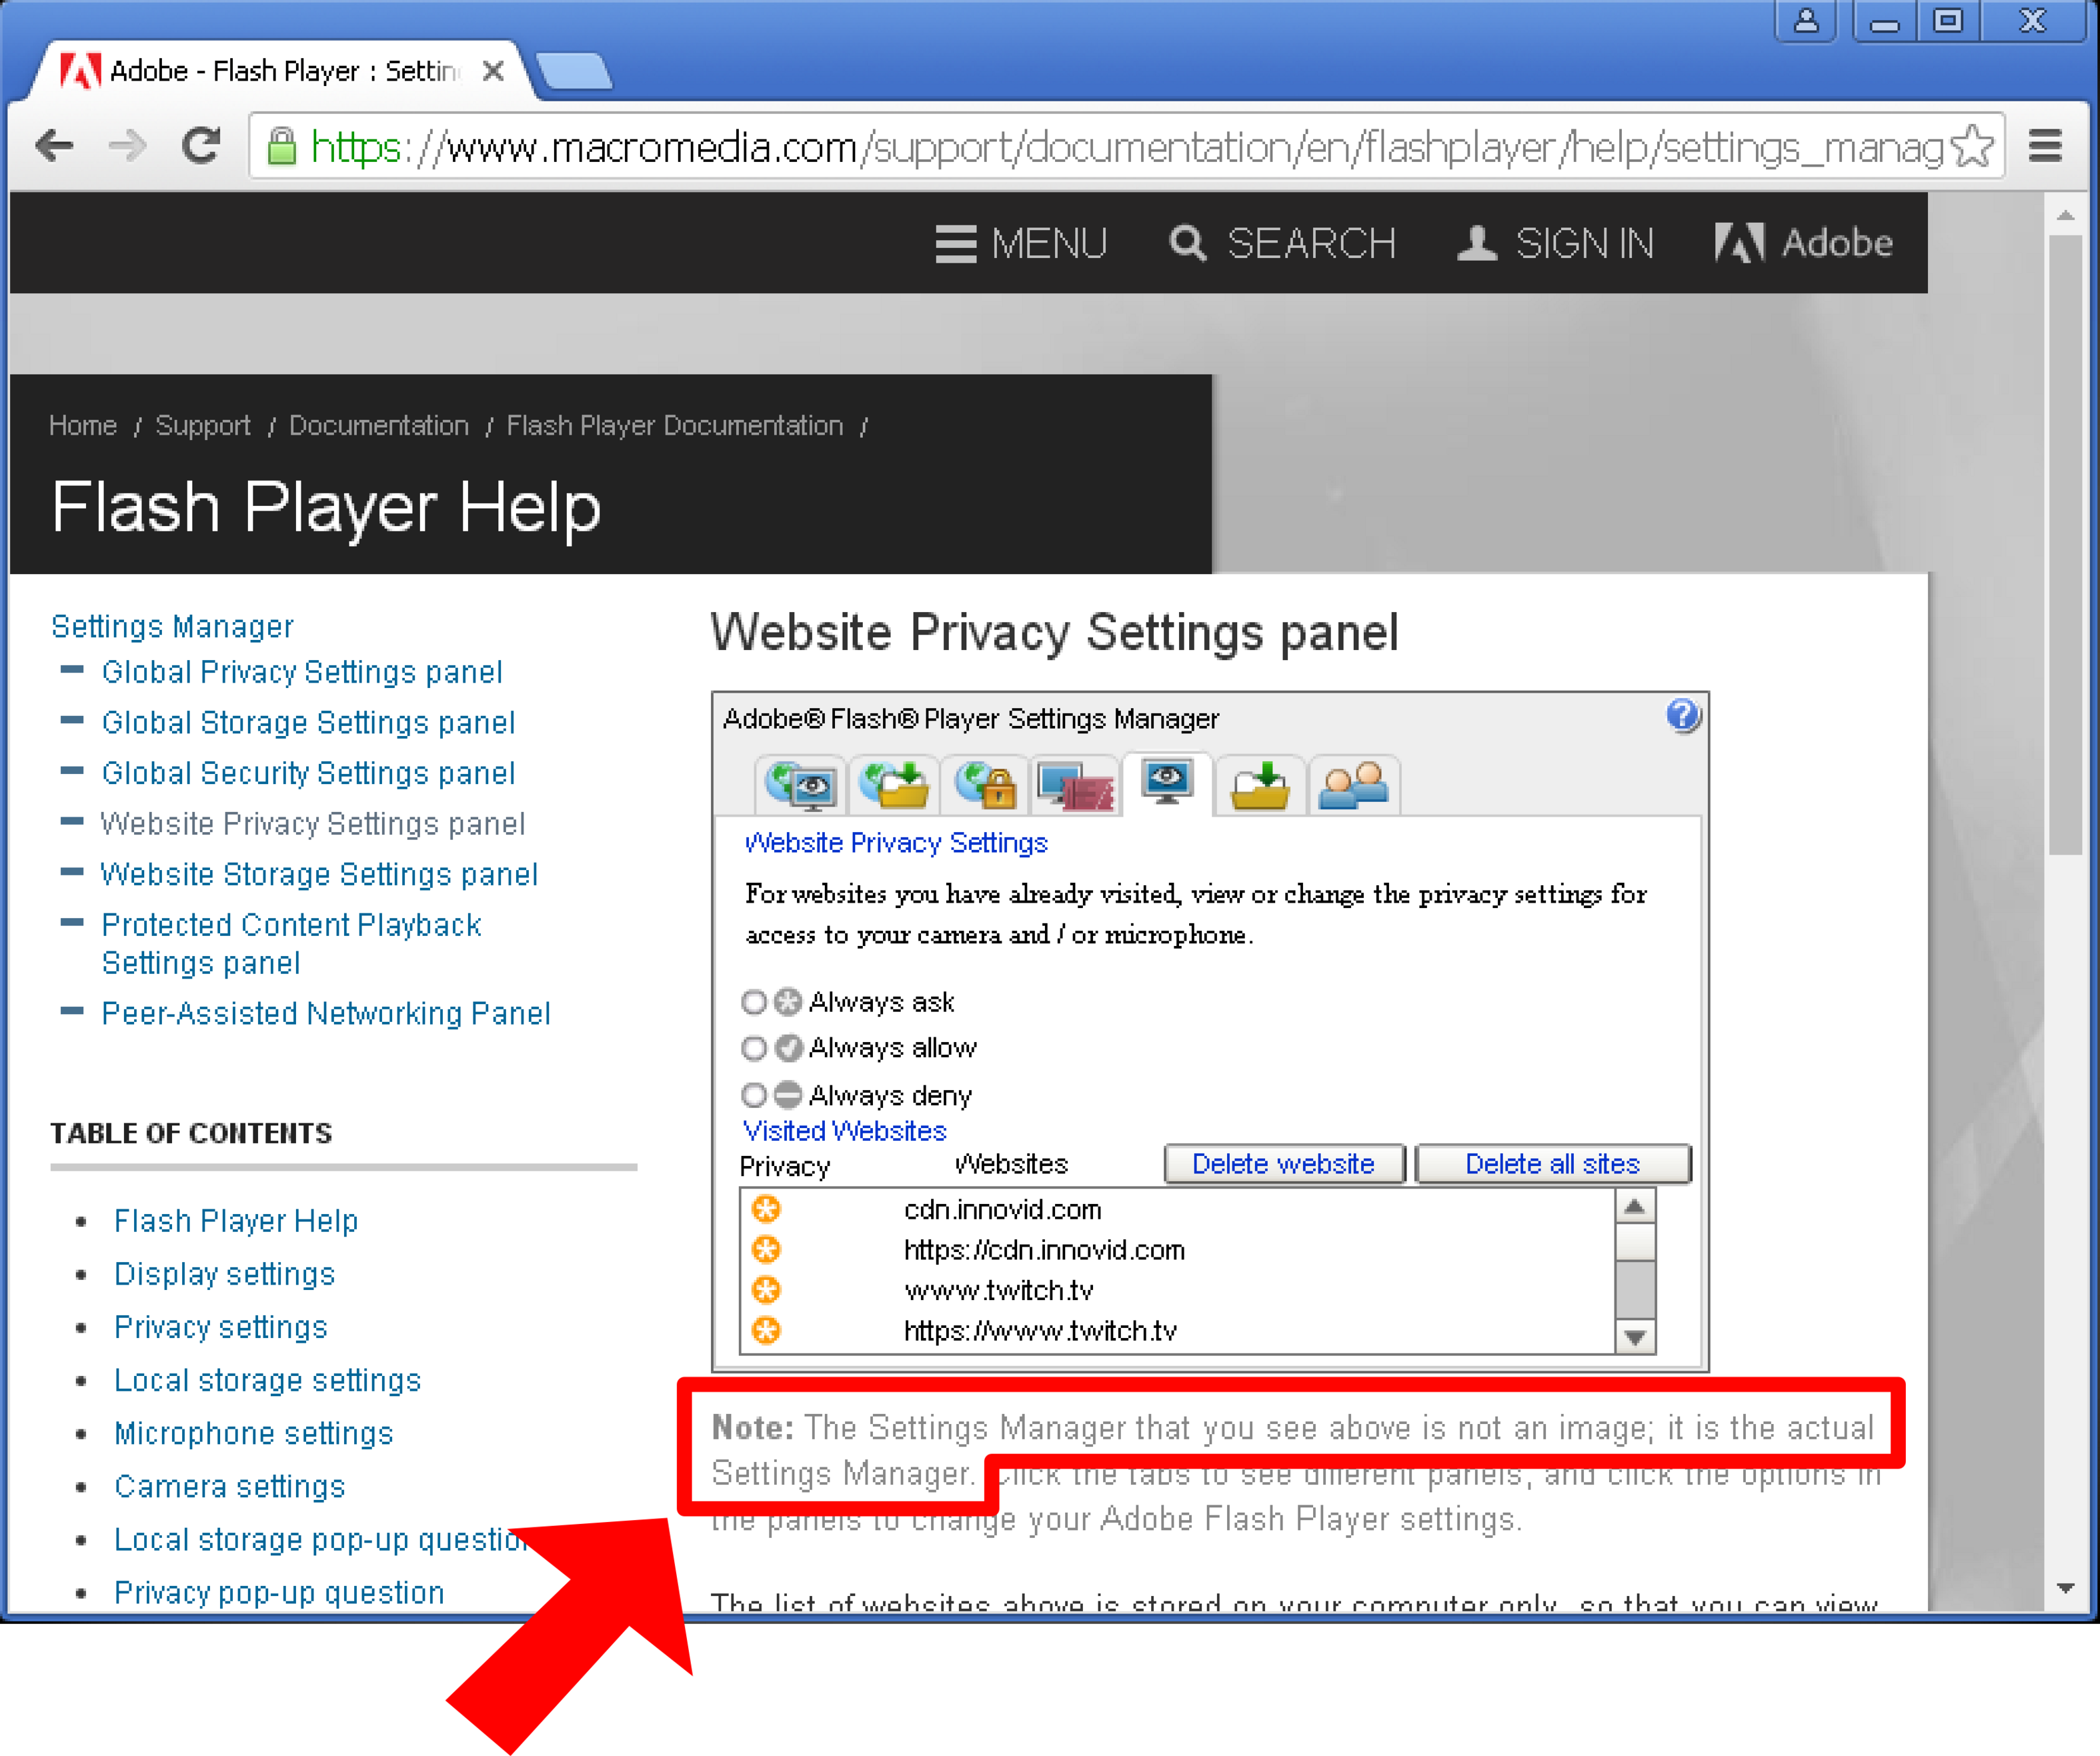Open a new browser tab
Viewport: 2100px width, 1756px height.
click(573, 72)
